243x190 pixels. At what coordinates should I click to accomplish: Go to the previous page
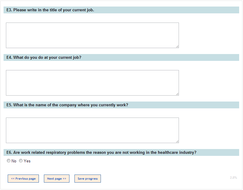pyautogui.click(x=23, y=179)
